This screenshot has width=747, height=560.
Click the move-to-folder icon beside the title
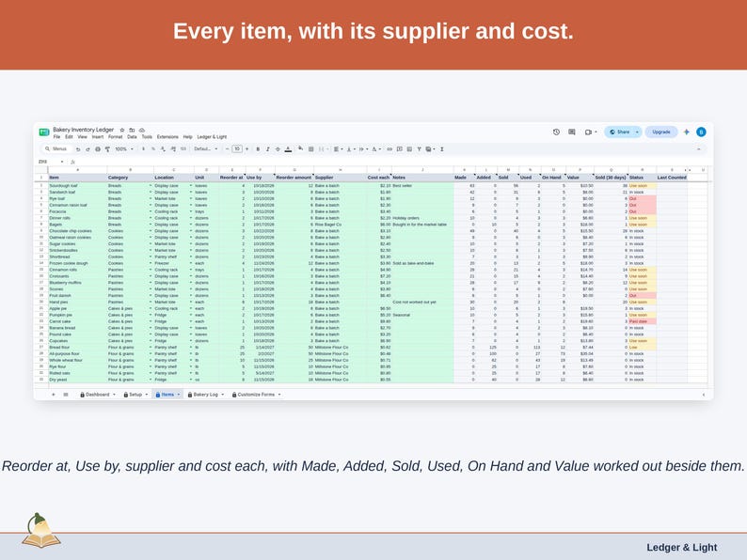click(x=132, y=130)
